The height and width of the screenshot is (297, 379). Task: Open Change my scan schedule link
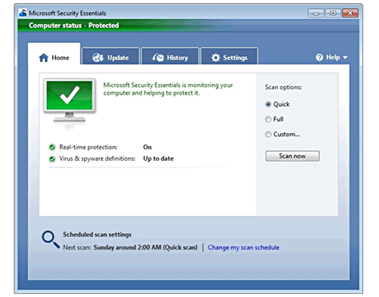click(x=244, y=247)
